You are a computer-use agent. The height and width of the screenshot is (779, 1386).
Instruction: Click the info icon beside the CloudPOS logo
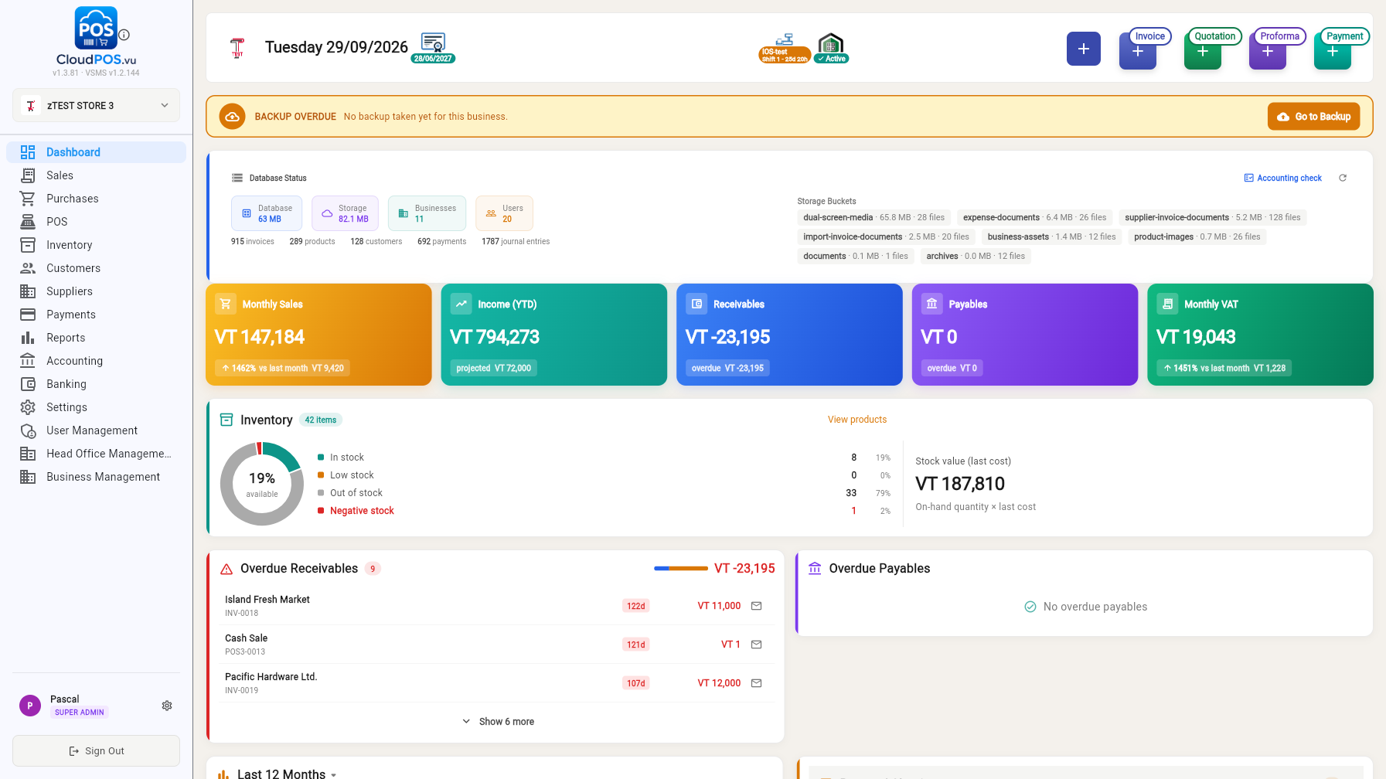(124, 35)
